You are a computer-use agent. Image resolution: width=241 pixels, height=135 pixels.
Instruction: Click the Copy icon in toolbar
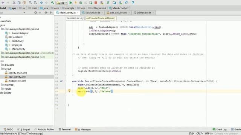pos(19,3)
